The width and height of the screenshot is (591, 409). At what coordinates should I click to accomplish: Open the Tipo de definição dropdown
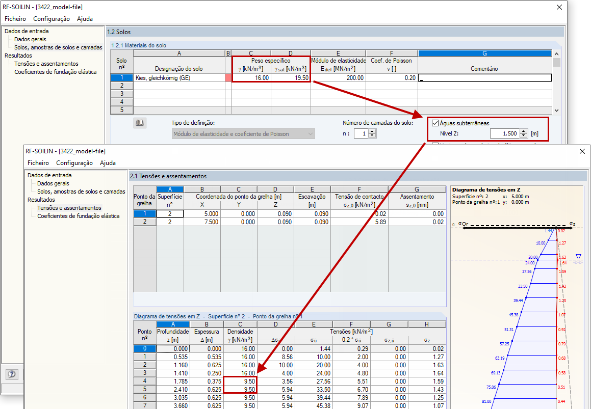point(243,133)
